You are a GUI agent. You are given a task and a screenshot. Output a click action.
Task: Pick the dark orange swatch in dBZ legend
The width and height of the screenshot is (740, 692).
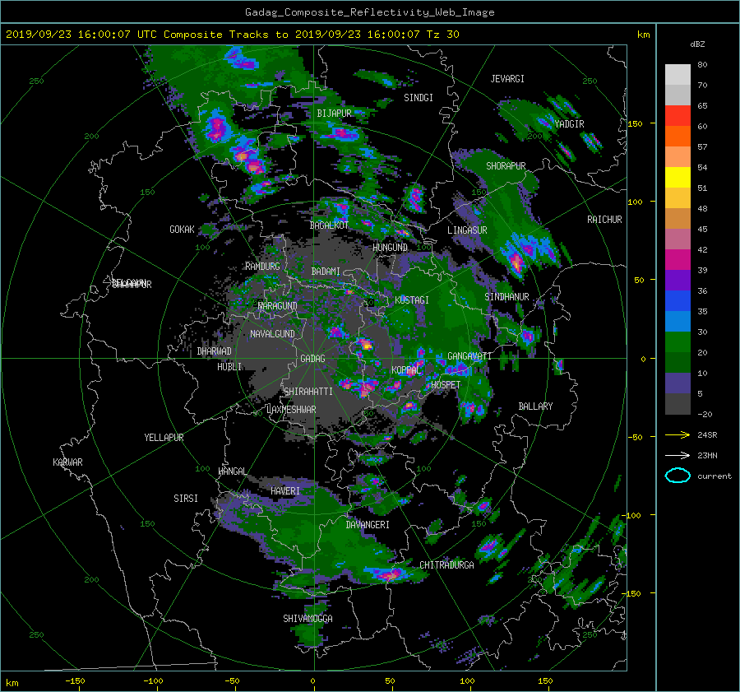pos(678,136)
